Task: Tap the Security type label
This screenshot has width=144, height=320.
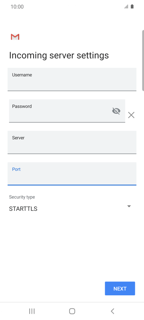Action: [x=22, y=197]
